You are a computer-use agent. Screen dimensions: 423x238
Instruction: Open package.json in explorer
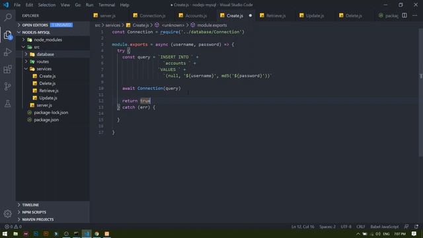pos(53,120)
